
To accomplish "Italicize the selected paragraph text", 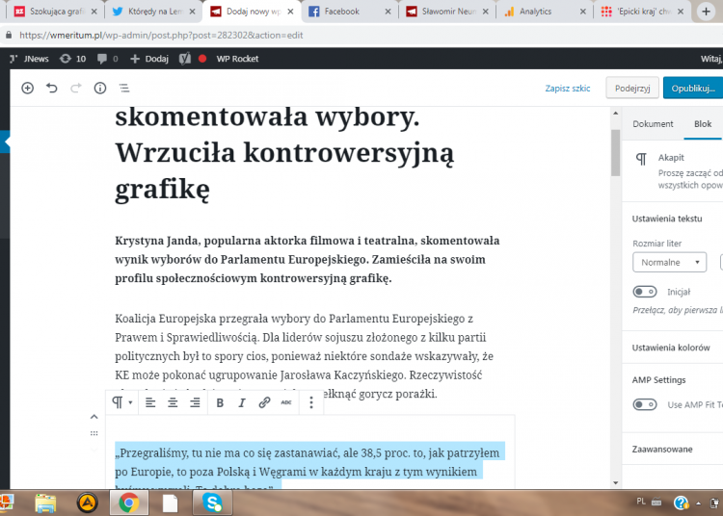I will coord(242,402).
